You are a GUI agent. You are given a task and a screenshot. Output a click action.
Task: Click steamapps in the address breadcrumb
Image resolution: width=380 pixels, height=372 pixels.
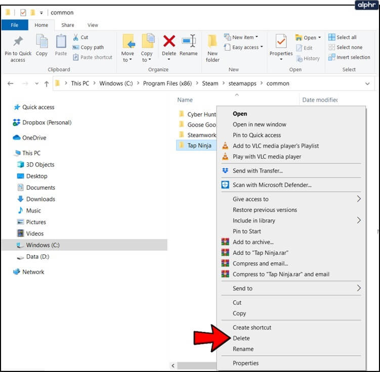point(242,83)
